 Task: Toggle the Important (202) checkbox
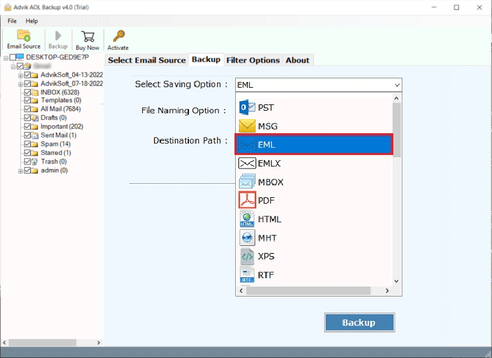[x=28, y=126]
